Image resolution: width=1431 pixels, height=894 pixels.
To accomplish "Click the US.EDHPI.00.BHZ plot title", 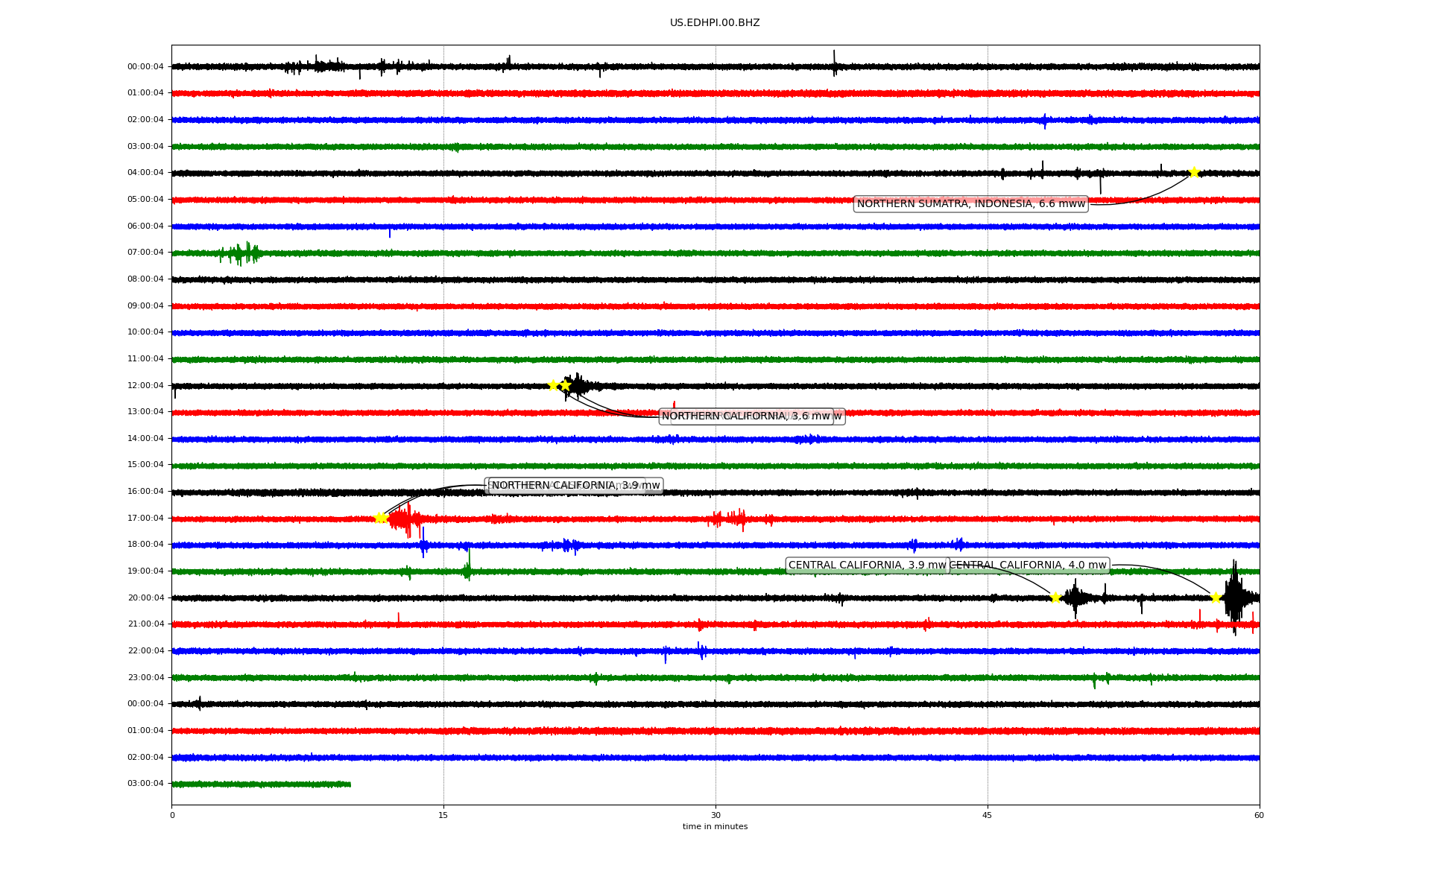I will coord(714,23).
